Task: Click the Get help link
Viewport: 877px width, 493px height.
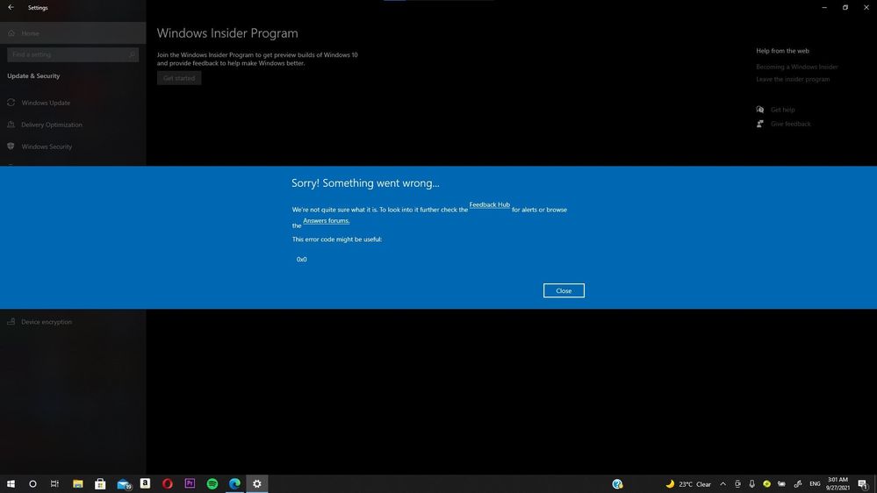Action: pos(782,111)
